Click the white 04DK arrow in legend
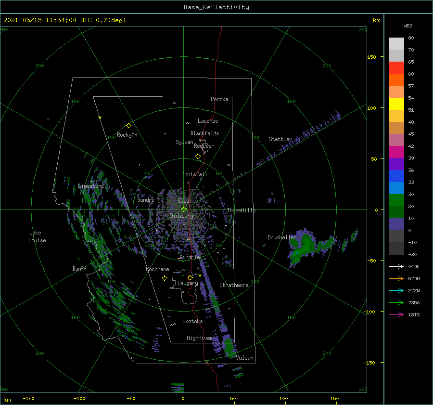Viewport: 433px width, 405px height. pos(396,266)
